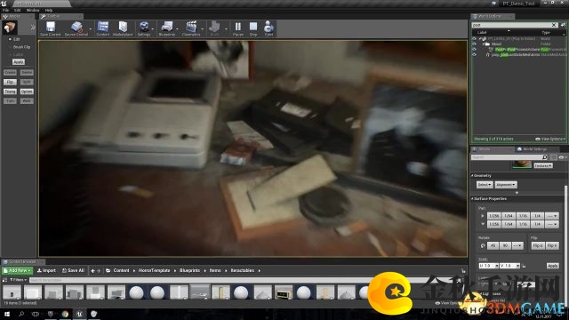Click the outliner add-filter icon beside search
This screenshot has height=320, width=569.
click(x=563, y=25)
